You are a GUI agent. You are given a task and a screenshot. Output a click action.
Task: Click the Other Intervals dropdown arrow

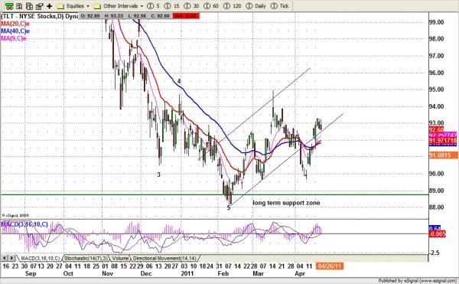[x=142, y=6]
